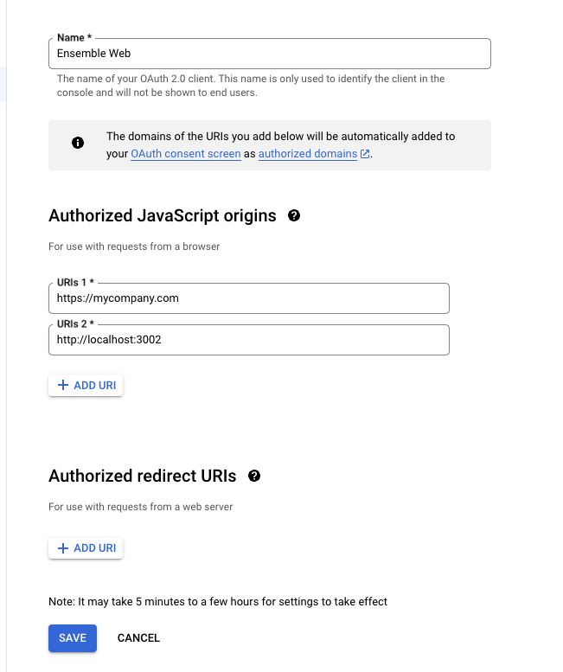Screen dimensions: 563x672
Task: Open the OAuth consent screen link
Action: [x=185, y=154]
